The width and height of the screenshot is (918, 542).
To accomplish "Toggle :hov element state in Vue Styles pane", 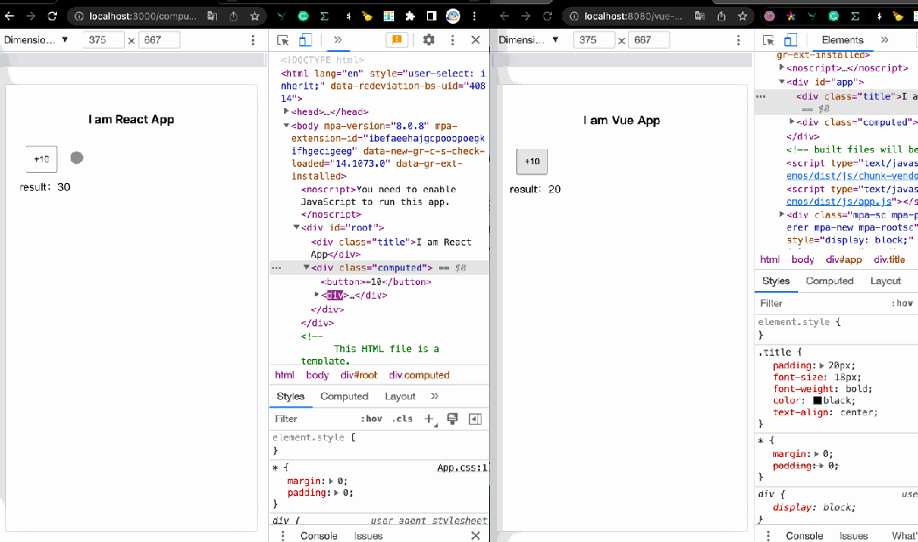I will 902,303.
